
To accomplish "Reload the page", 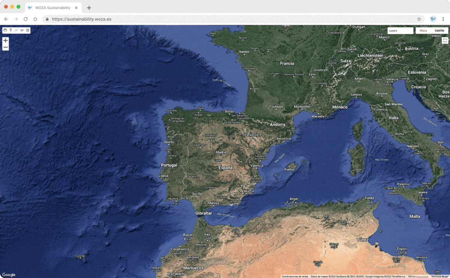I will click(25, 19).
